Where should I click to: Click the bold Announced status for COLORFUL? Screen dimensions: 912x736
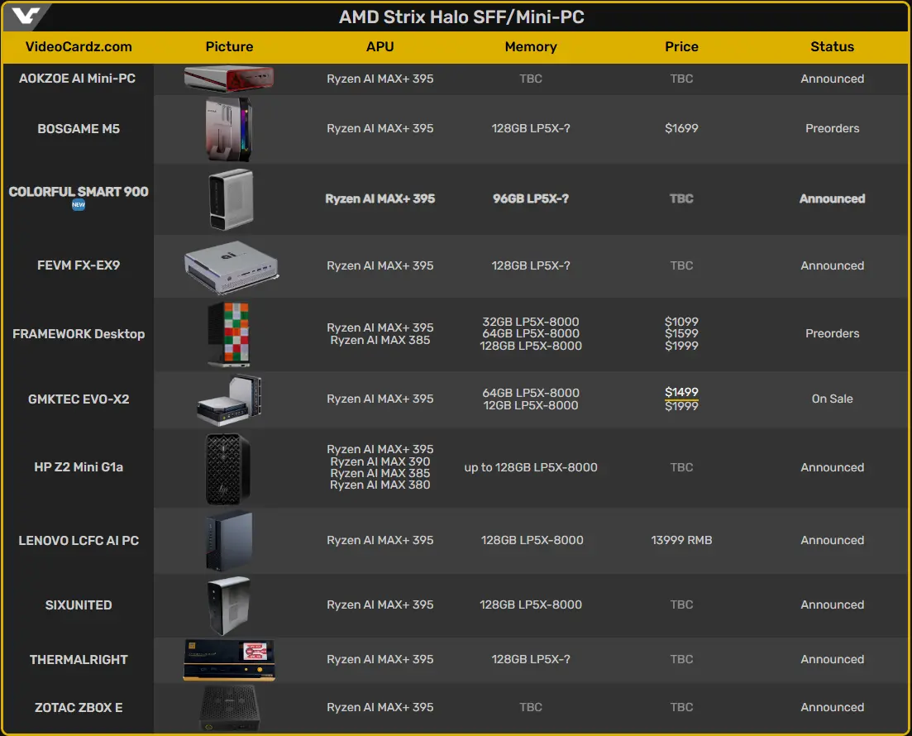coord(833,199)
